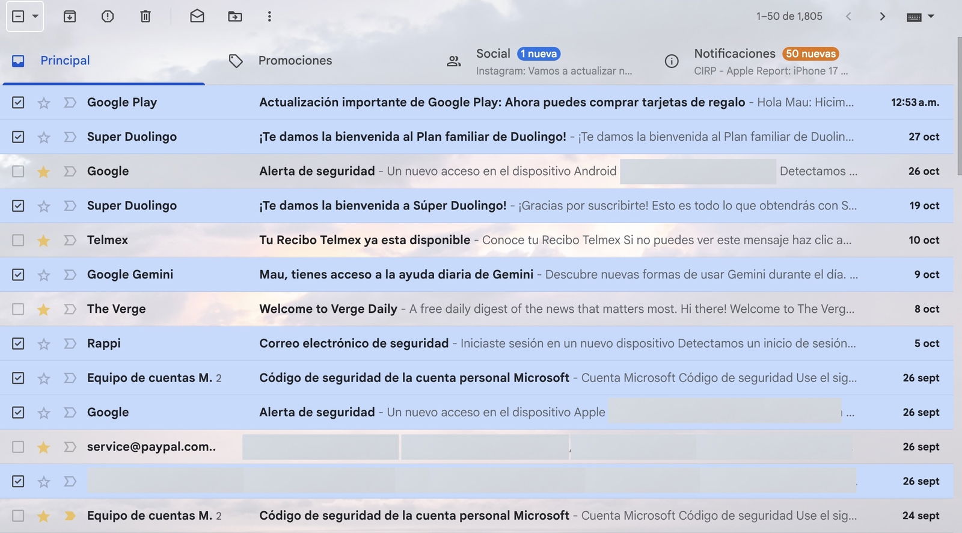
Task: Star the 27 oct Super Duolingo email
Action: point(43,137)
